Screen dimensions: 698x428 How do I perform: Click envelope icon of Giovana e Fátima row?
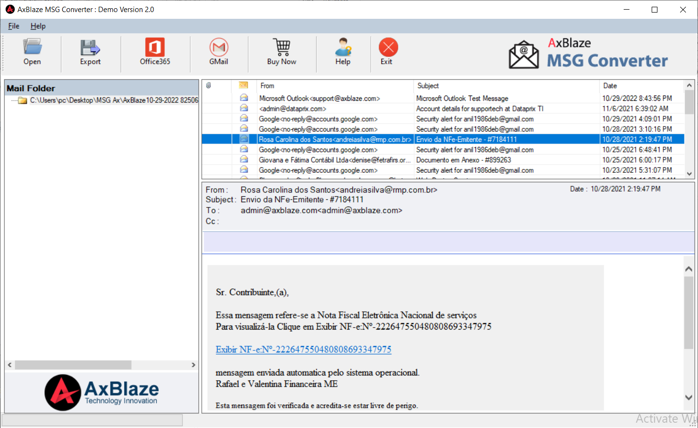click(x=244, y=159)
